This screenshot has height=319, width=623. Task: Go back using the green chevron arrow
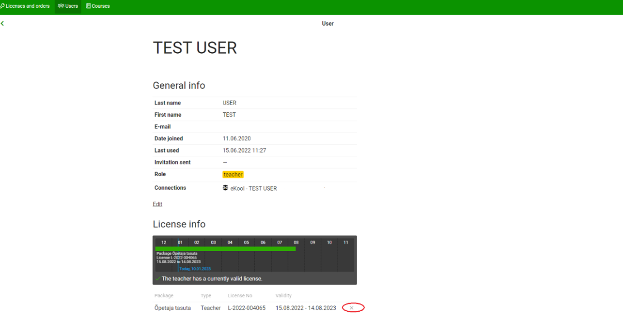point(2,23)
